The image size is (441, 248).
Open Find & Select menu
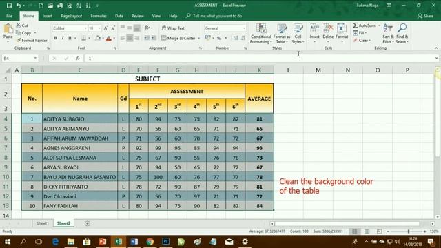point(402,34)
